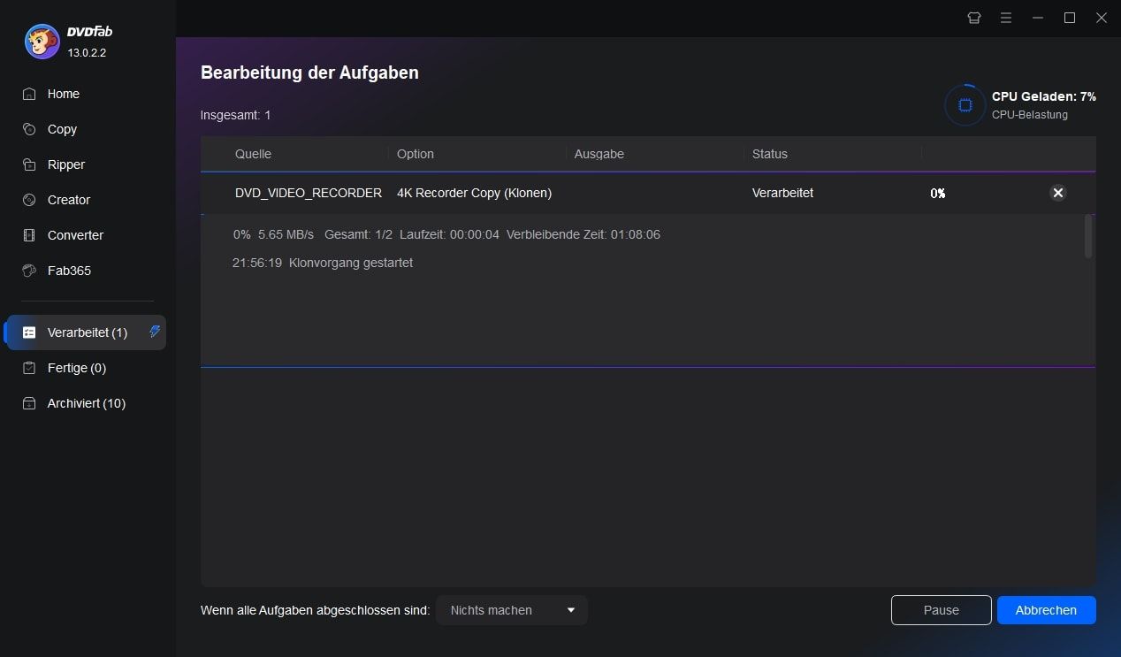Click the '5.65 MB/s' speed value
The width and height of the screenshot is (1121, 657).
[286, 234]
